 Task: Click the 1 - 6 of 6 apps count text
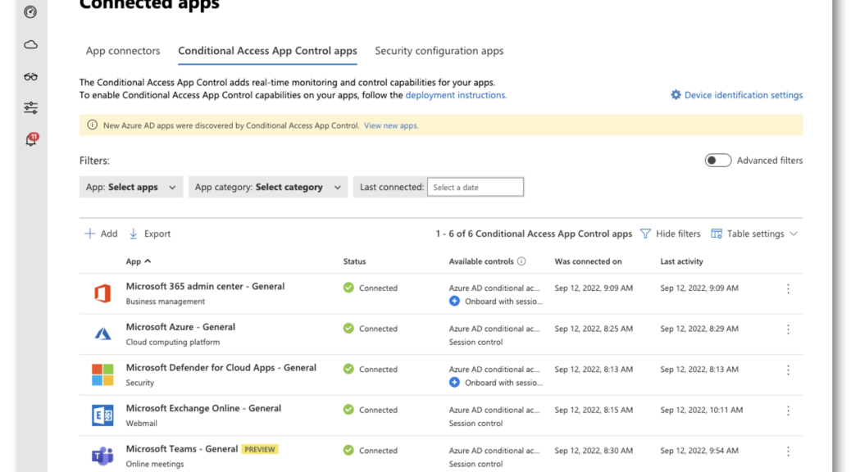[534, 234]
